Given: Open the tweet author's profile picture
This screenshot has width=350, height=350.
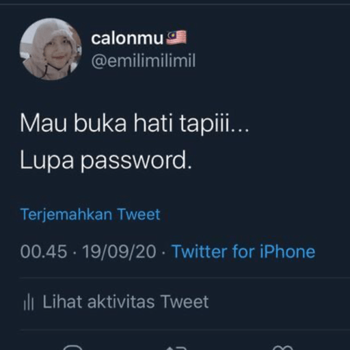Looking at the screenshot, I should [x=51, y=49].
